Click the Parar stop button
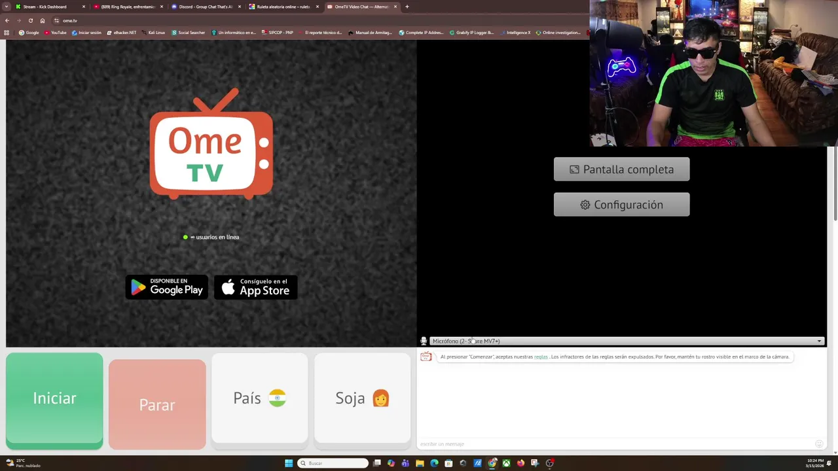 [157, 404]
